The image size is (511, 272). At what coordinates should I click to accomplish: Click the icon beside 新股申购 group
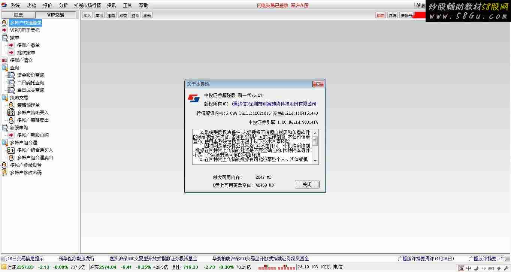pos(4,128)
